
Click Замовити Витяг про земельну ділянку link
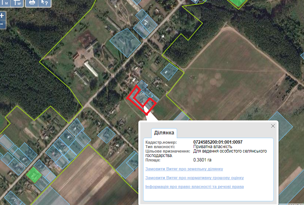click(x=184, y=169)
